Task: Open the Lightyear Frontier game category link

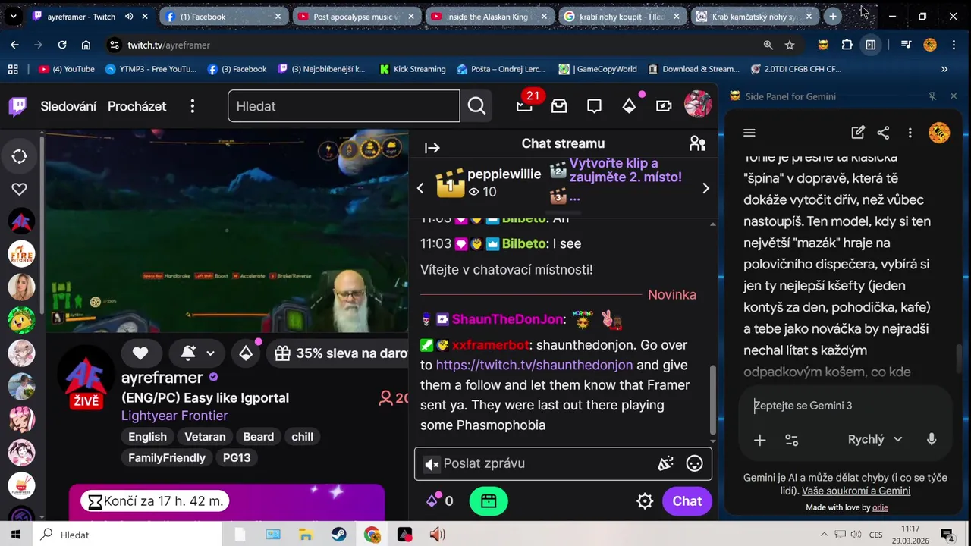Action: coord(174,416)
